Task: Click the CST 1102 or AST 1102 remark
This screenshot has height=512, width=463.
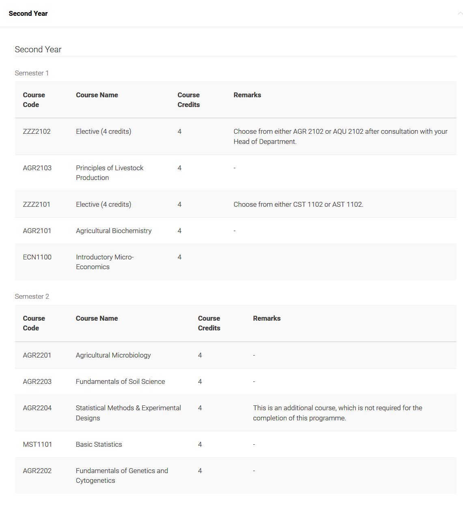Action: 298,204
